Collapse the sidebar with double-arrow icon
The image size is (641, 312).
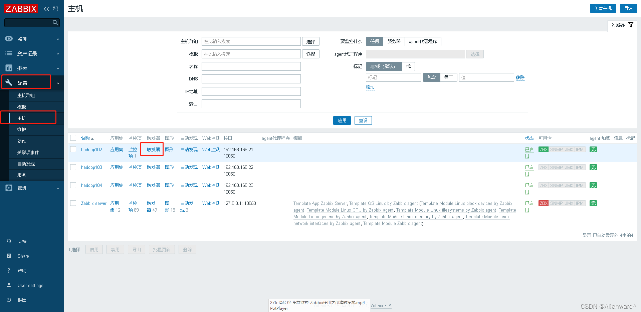point(46,9)
